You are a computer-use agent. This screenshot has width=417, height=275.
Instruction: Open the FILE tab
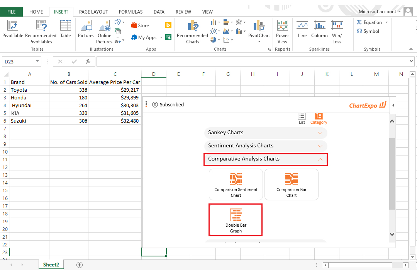(12, 12)
